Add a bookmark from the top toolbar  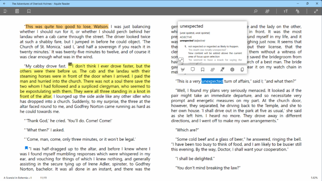pyautogui.click(x=29, y=11)
